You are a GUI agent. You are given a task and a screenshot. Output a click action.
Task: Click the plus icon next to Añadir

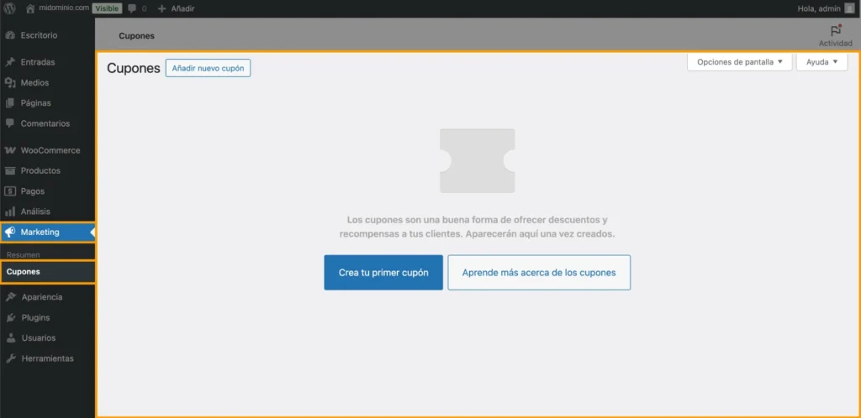(x=161, y=8)
